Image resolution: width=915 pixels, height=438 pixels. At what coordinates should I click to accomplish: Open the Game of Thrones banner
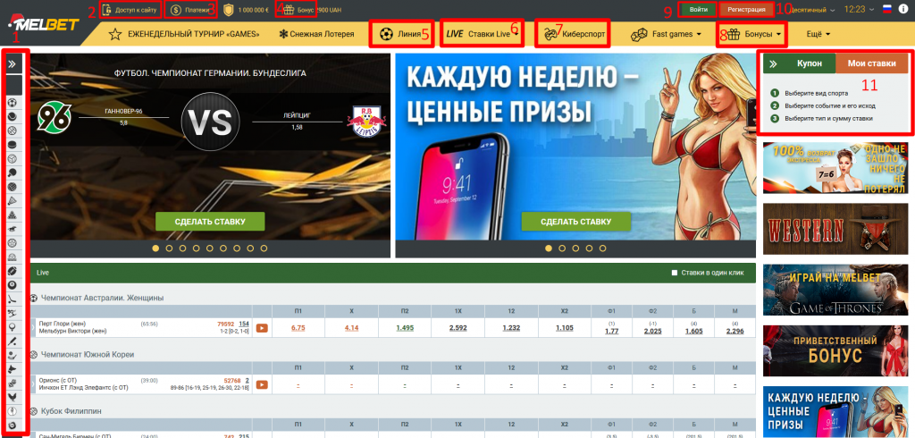coord(835,291)
